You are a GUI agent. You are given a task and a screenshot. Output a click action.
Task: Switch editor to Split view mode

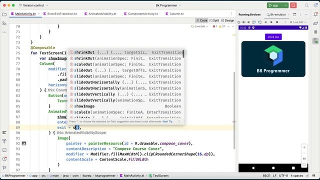214,20
